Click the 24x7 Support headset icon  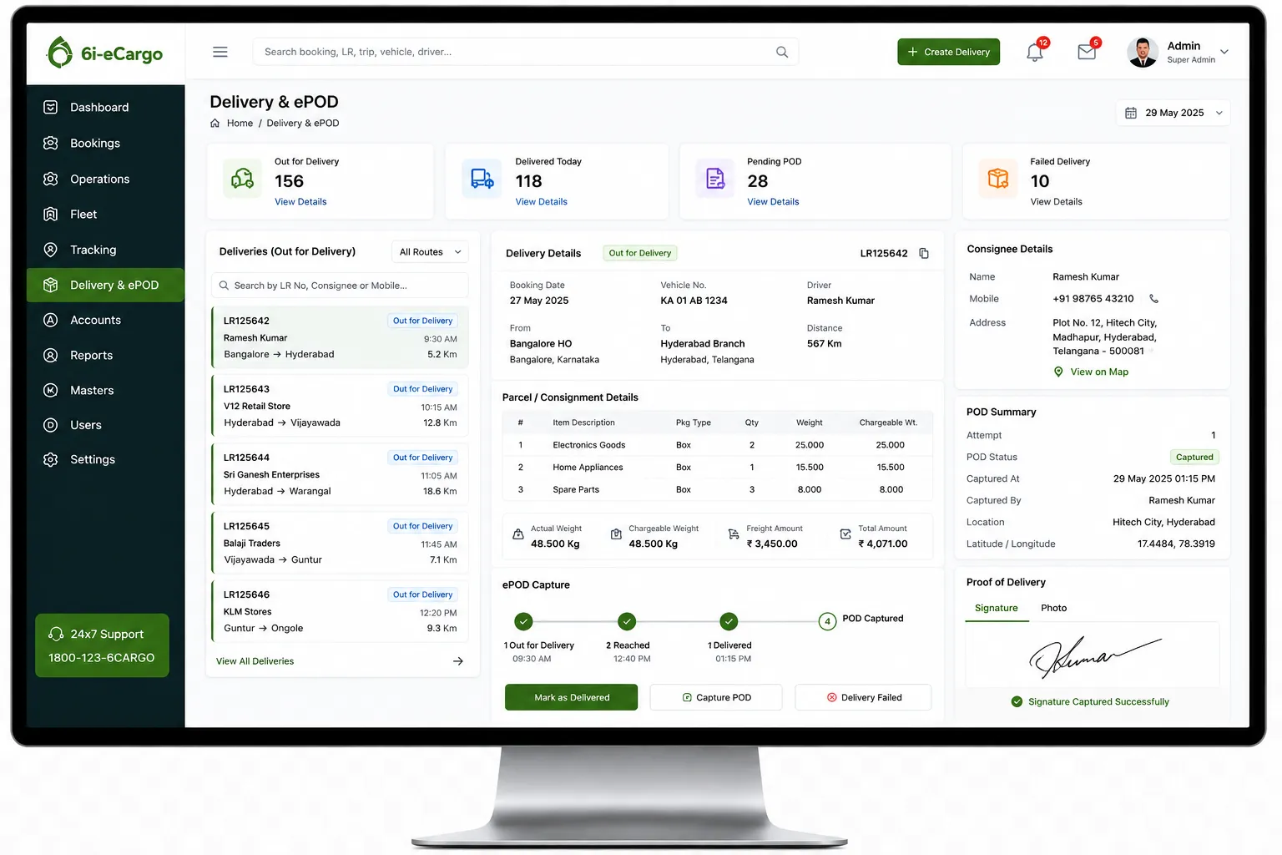click(x=56, y=635)
